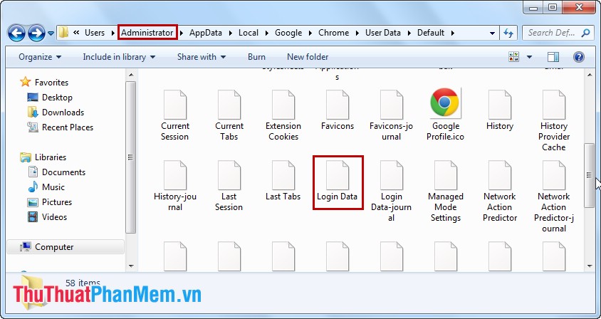Image resolution: width=601 pixels, height=319 pixels.
Task: Open Downloads in the navigation pane
Action: pyautogui.click(x=63, y=113)
